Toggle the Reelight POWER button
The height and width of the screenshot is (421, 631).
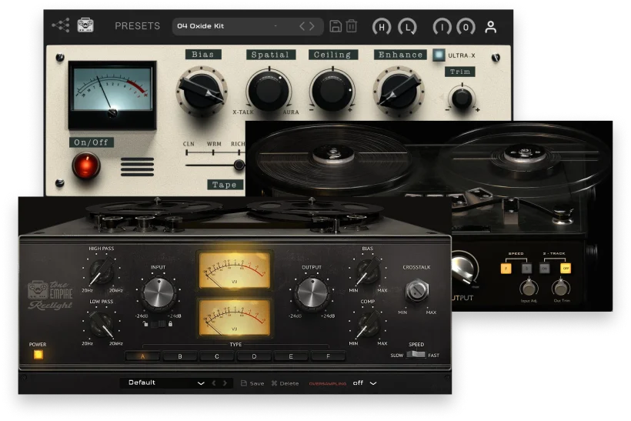(38, 355)
